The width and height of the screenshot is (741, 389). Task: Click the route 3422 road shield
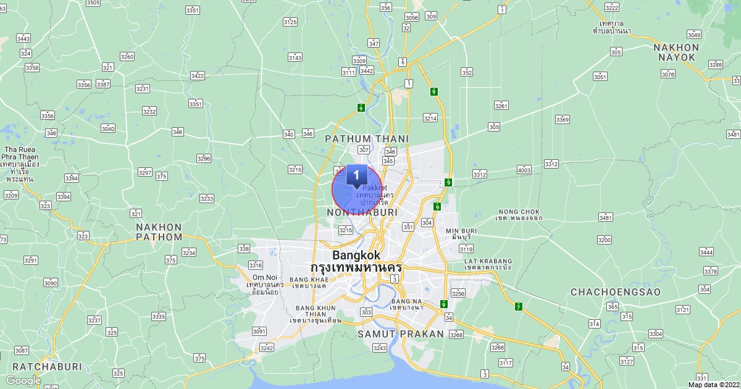(x=197, y=76)
